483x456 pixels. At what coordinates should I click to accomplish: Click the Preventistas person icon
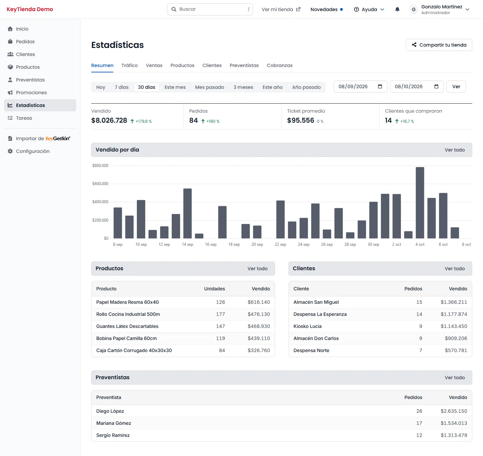tap(10, 80)
